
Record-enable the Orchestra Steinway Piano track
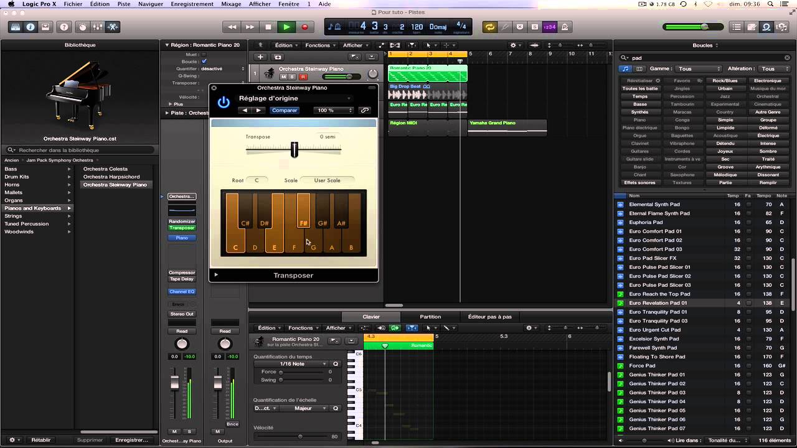point(303,77)
